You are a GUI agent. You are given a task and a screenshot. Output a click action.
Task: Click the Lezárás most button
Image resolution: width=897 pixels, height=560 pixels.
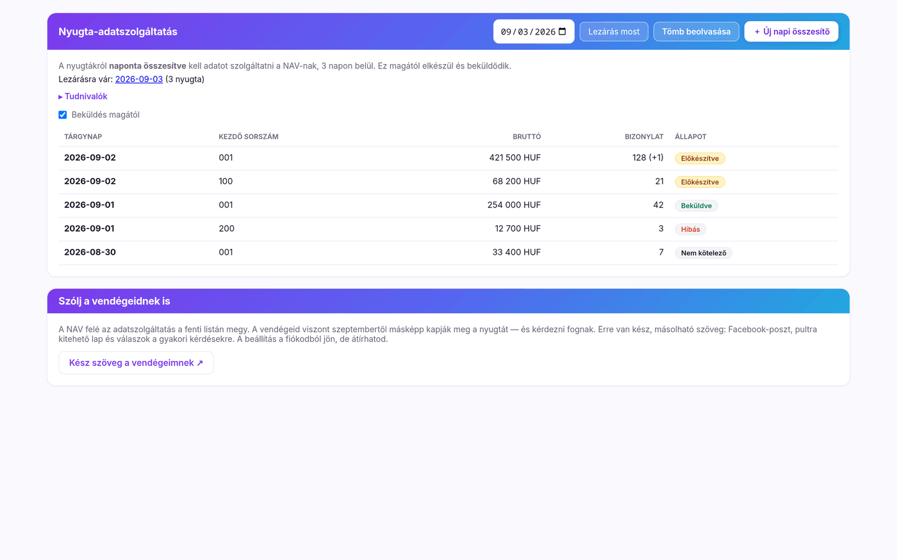614,31
